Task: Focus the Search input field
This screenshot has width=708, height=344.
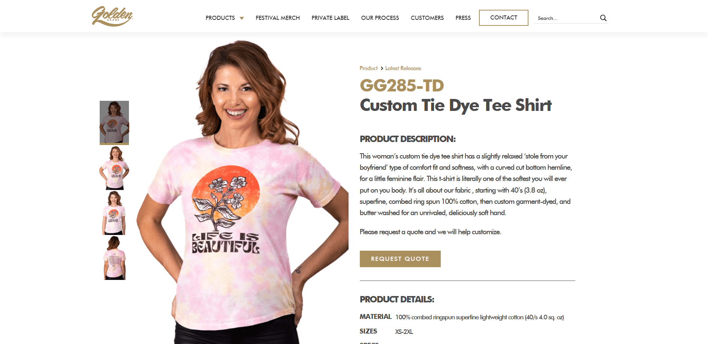Action: pos(566,18)
